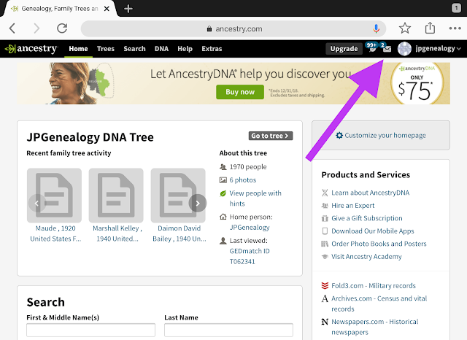Click Download Our Mobile Apps link
The height and width of the screenshot is (340, 467).
[x=373, y=231]
